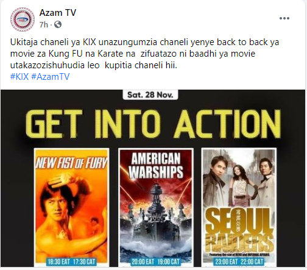Viewport: 307px width, 270px height.
Task: Click the 20:00 EAT 19:00 CAT time badge
Action: click(156, 261)
